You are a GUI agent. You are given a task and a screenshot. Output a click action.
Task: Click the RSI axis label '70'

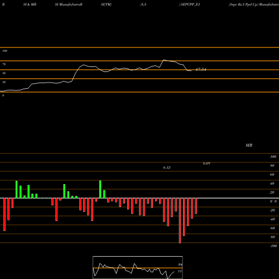pos(4,64)
